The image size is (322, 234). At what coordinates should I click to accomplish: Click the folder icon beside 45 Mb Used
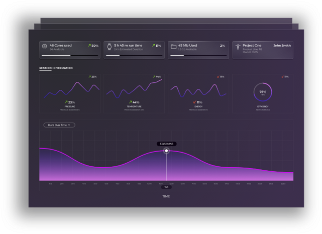click(x=173, y=46)
